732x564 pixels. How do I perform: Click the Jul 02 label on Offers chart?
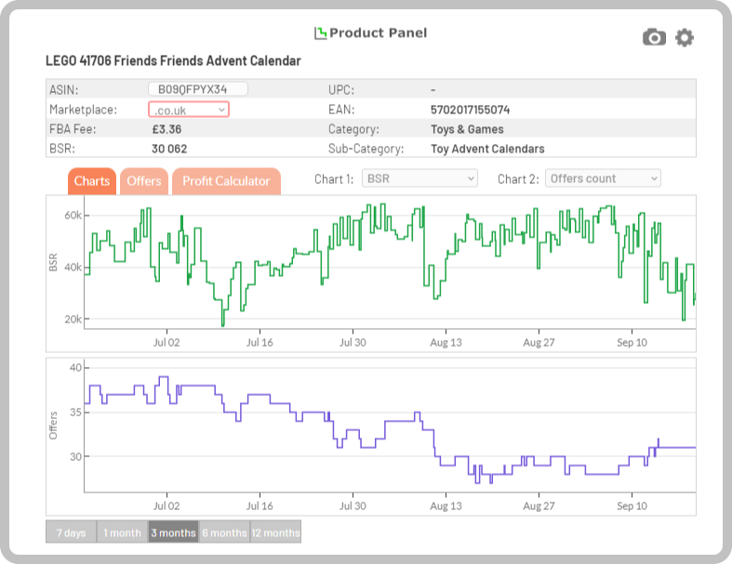click(x=166, y=505)
